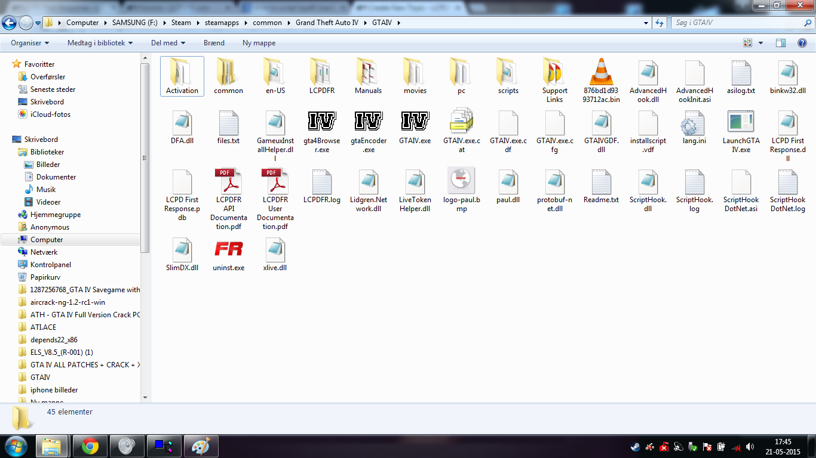Select the GTAIV.exe.cat file
Viewport: 816px width, 458px height.
(462, 131)
